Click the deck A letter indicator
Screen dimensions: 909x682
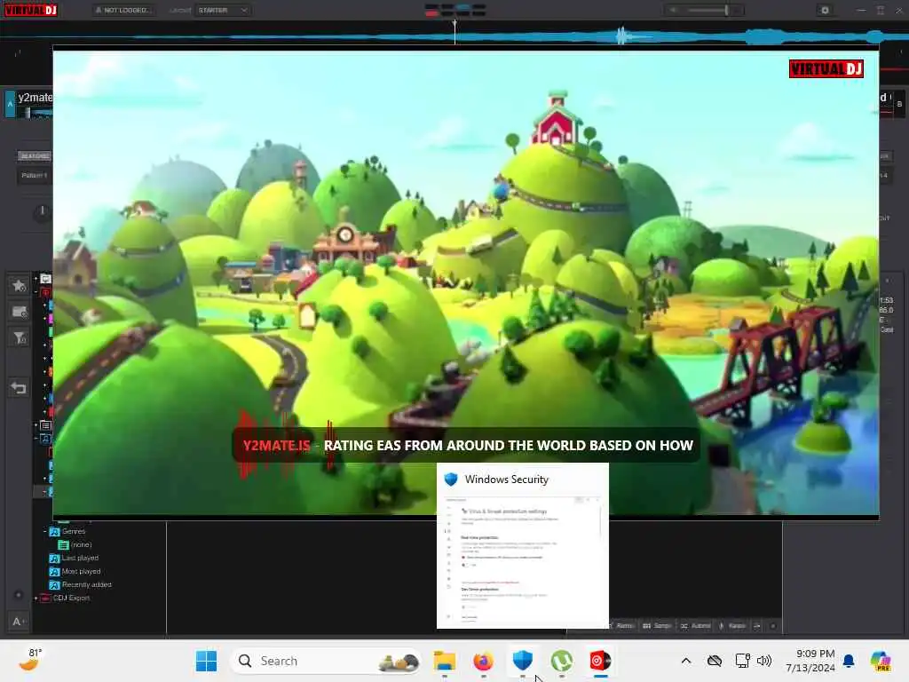(x=10, y=105)
